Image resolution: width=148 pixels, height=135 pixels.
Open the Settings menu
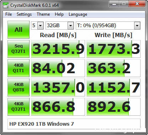24,14
